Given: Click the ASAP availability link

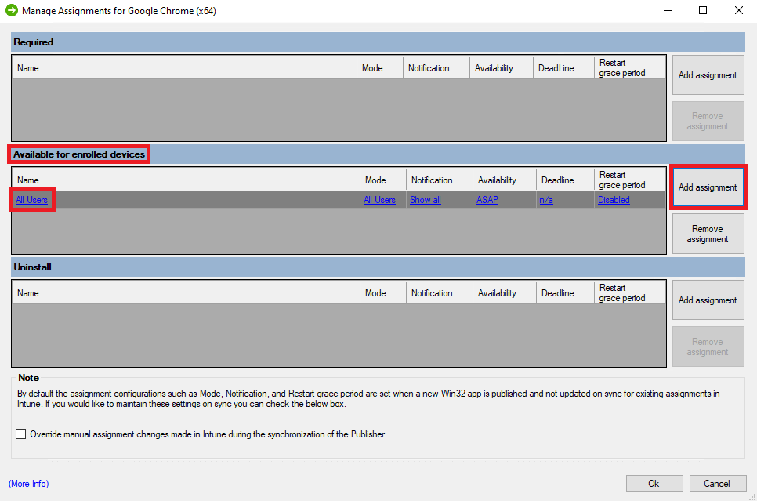Looking at the screenshot, I should [487, 199].
